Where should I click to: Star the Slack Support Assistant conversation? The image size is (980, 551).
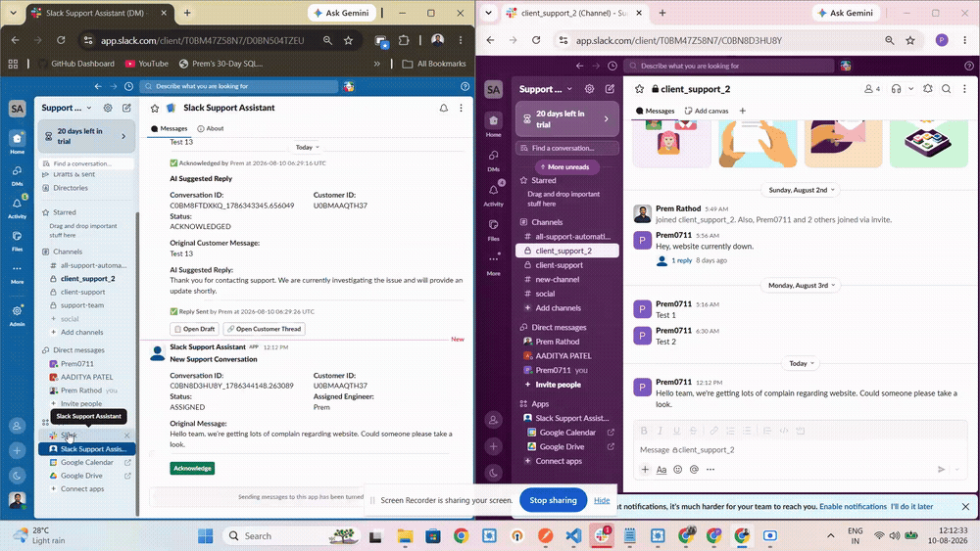click(x=155, y=108)
